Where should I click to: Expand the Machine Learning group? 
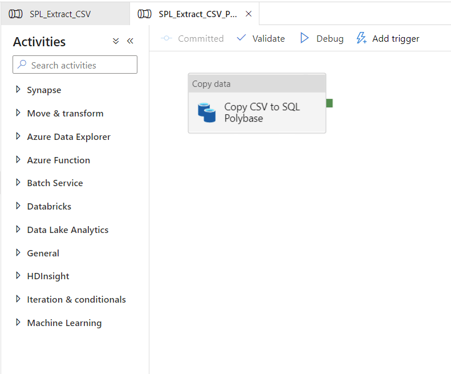pyautogui.click(x=18, y=322)
